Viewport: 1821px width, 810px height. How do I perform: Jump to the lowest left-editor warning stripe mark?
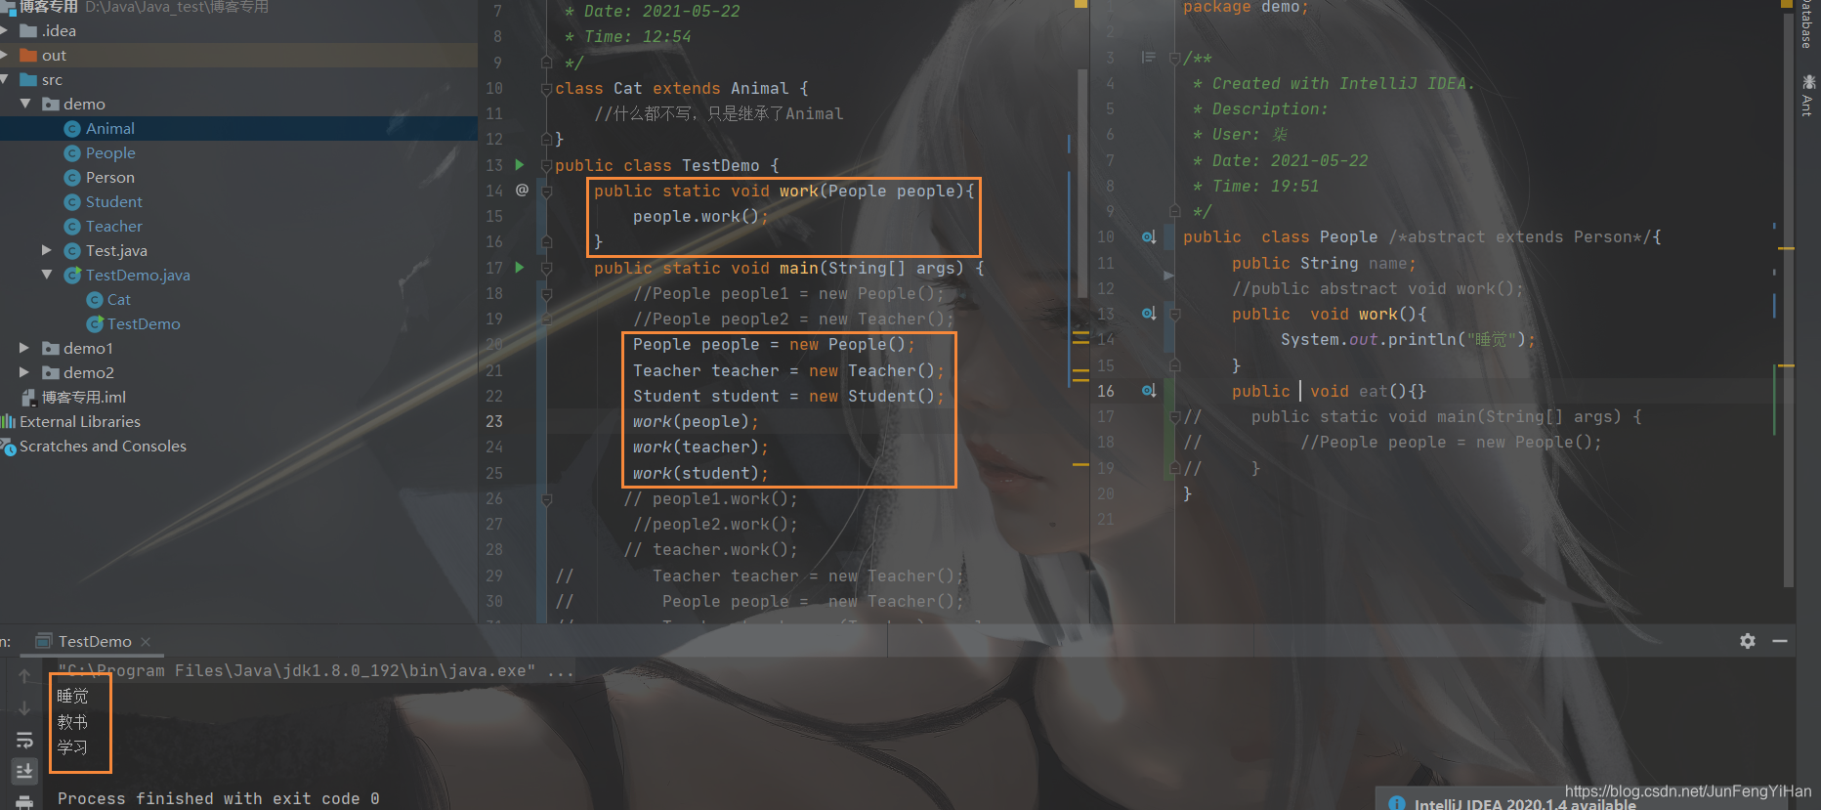1080,465
